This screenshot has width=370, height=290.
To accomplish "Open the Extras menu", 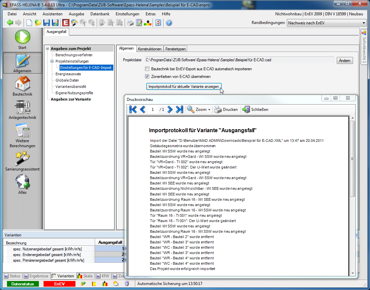I will click(x=151, y=14).
